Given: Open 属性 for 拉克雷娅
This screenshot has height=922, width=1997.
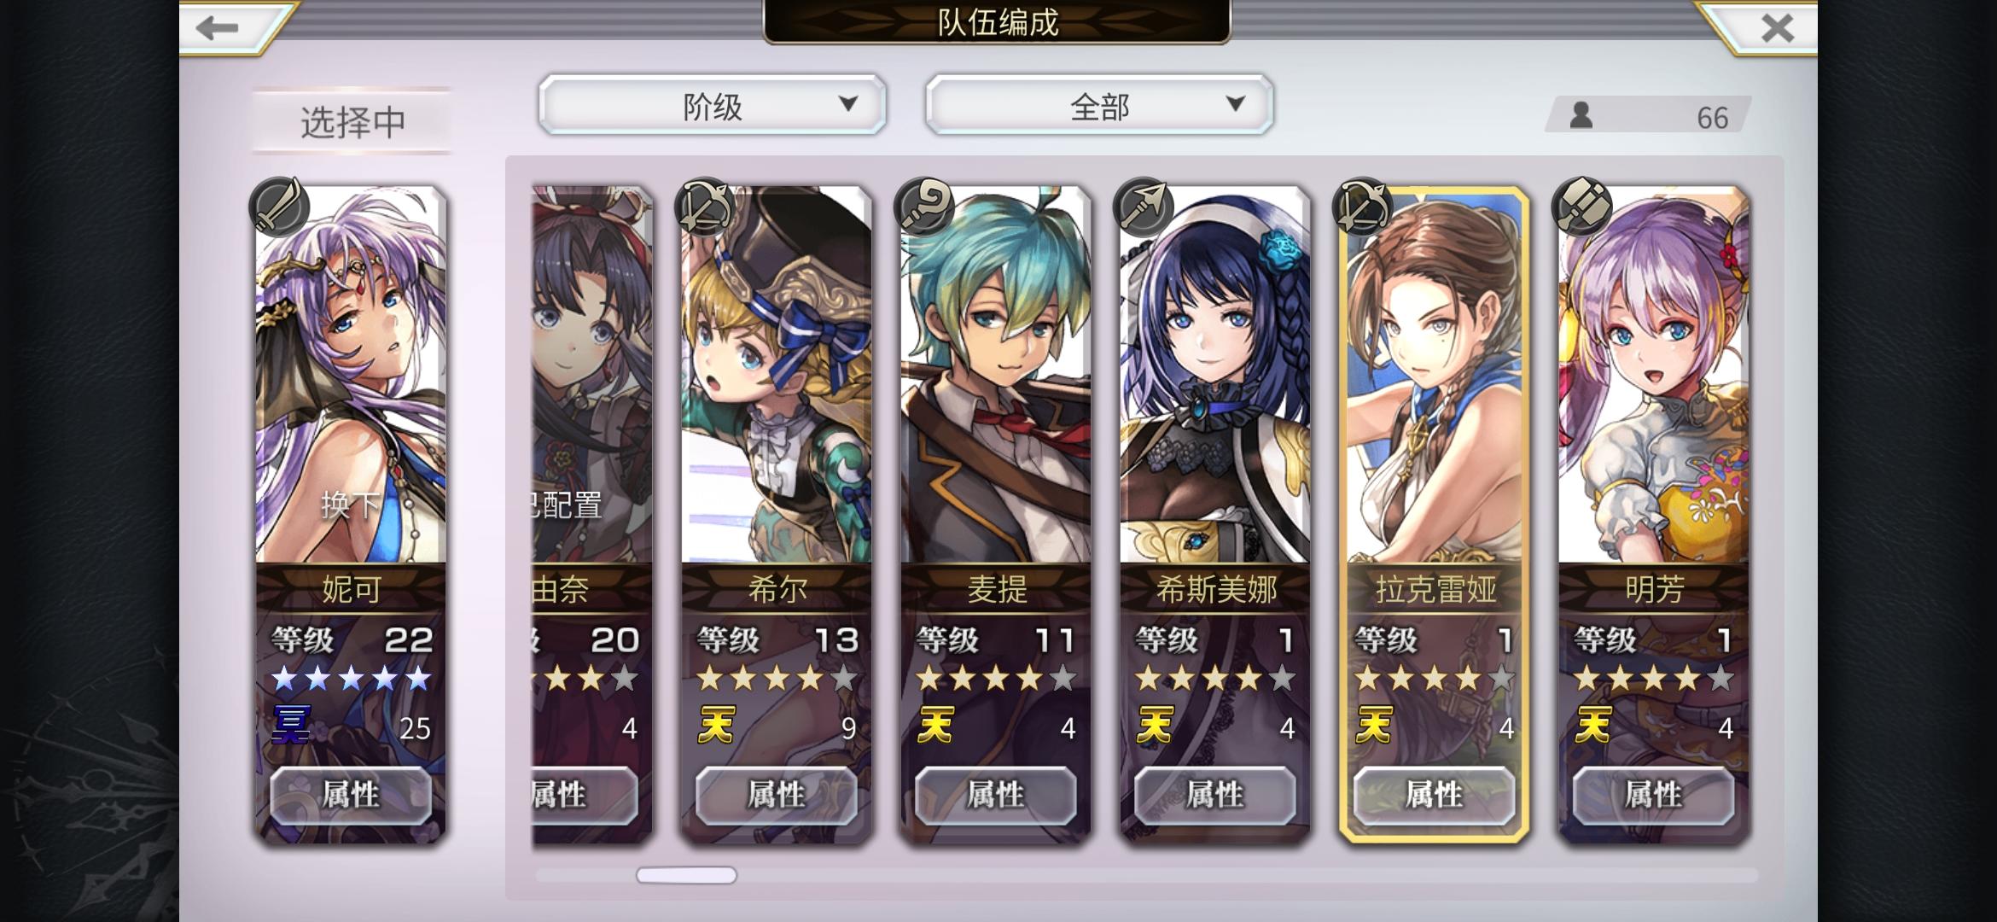Looking at the screenshot, I should 1434,795.
